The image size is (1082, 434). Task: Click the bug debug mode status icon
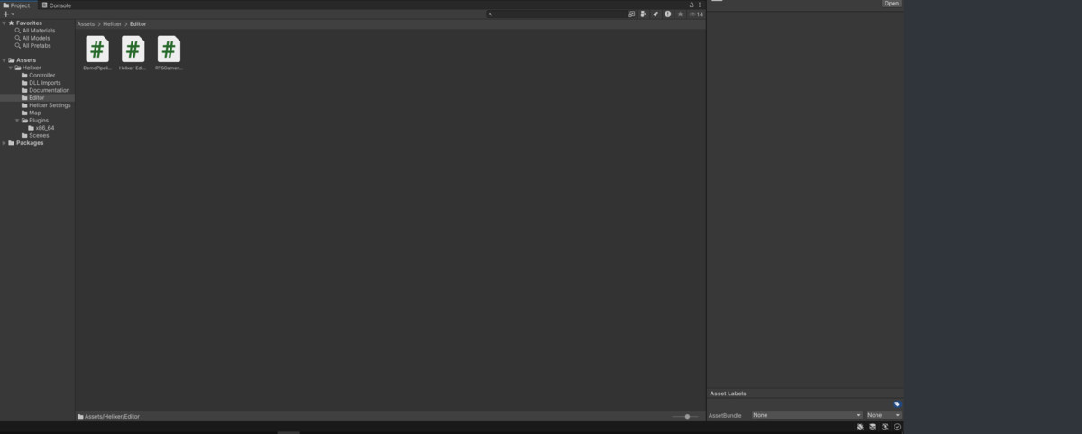pyautogui.click(x=860, y=427)
